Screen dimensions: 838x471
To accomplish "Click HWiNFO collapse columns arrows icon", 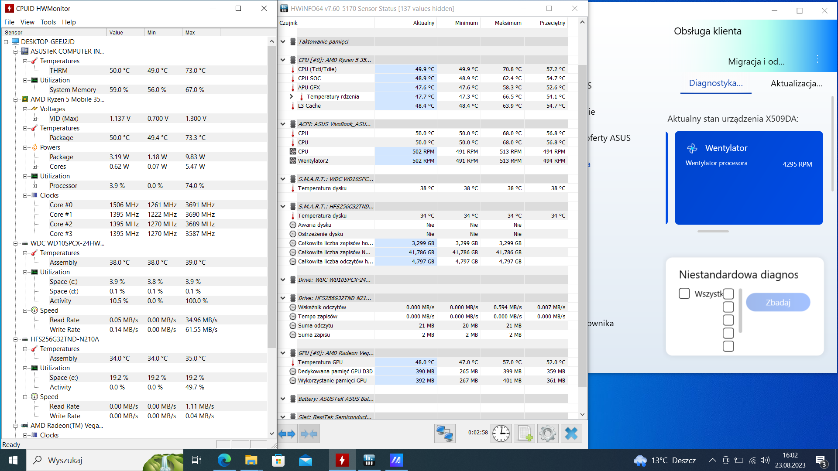I will 309,433.
